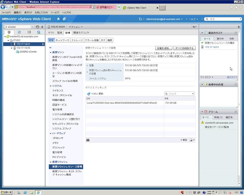Select Storage inventory tab icon
The height and width of the screenshot is (195, 244).
[x=29, y=32]
